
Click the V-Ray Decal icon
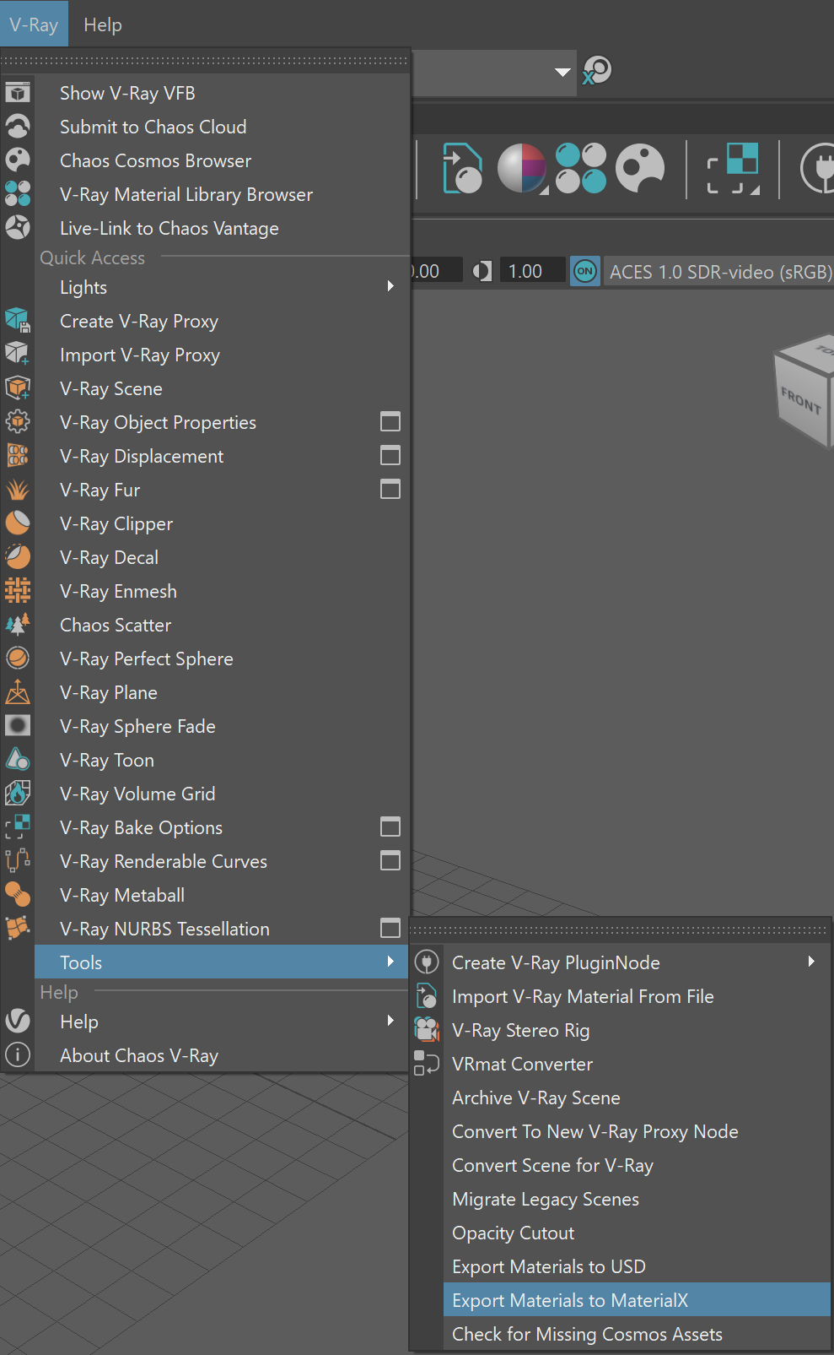point(18,556)
